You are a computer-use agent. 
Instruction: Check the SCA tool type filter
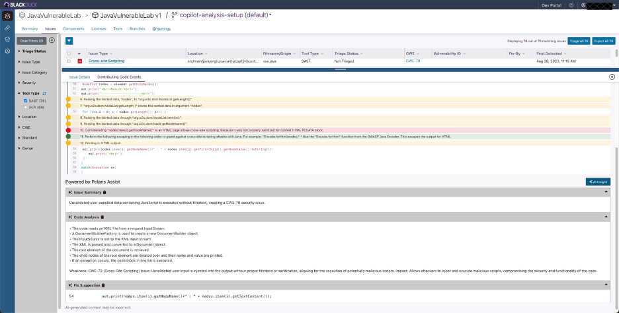[25, 106]
